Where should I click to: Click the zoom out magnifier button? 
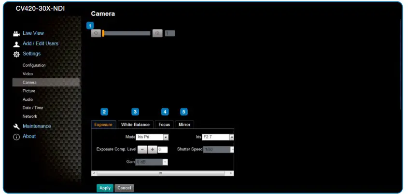pos(96,33)
